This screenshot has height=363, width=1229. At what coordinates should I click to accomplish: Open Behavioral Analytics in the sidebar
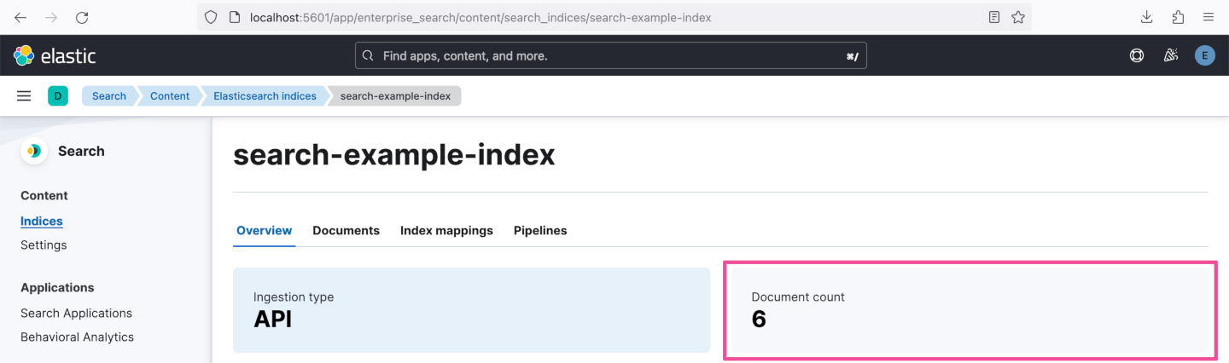(77, 337)
